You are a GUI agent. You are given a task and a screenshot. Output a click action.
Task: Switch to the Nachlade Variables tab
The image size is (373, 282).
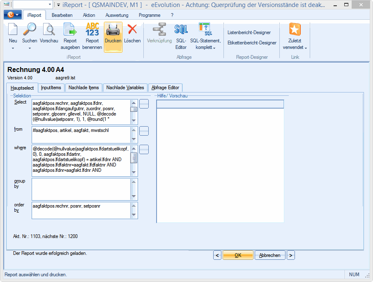coord(125,88)
